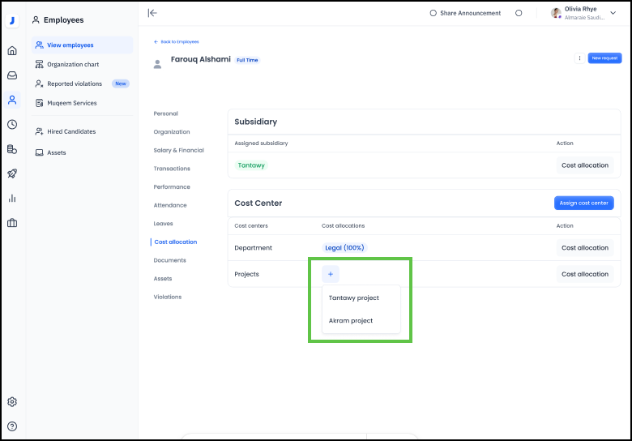Click the Assign cost center button
This screenshot has height=441, width=632.
[x=583, y=203]
